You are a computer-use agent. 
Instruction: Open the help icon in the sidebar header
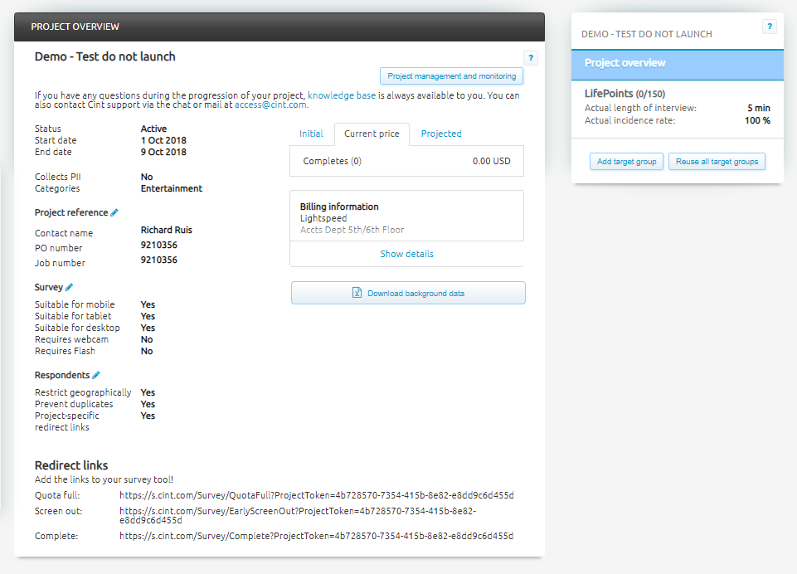[769, 27]
